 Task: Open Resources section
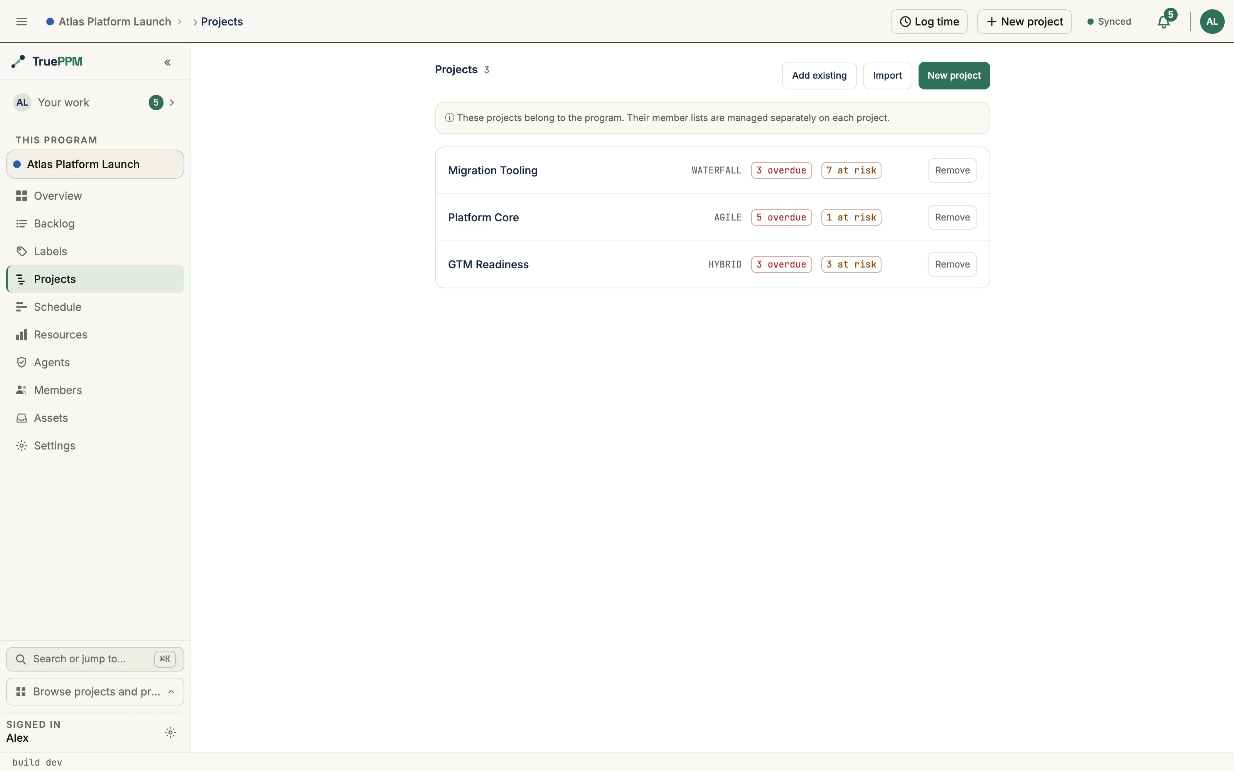[x=95, y=335]
